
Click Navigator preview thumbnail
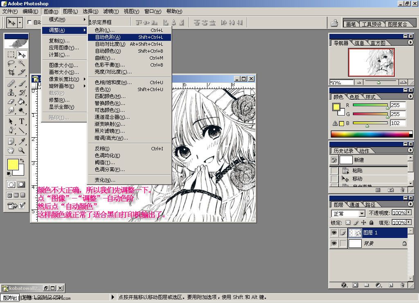372,62
